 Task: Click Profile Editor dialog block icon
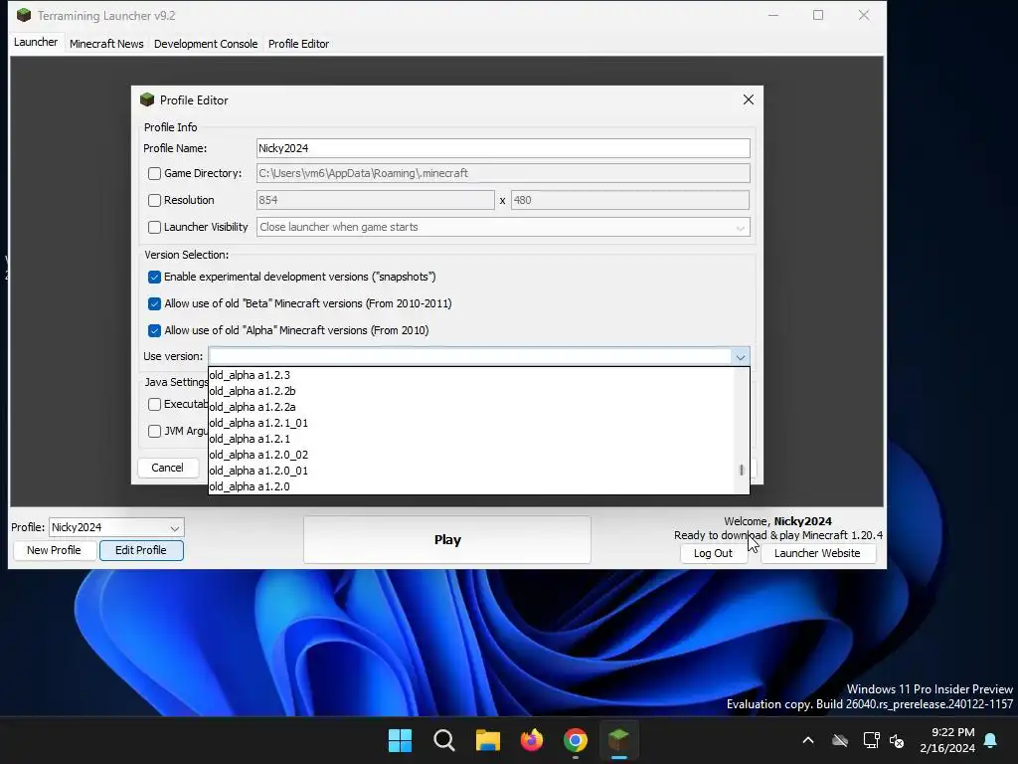[147, 99]
